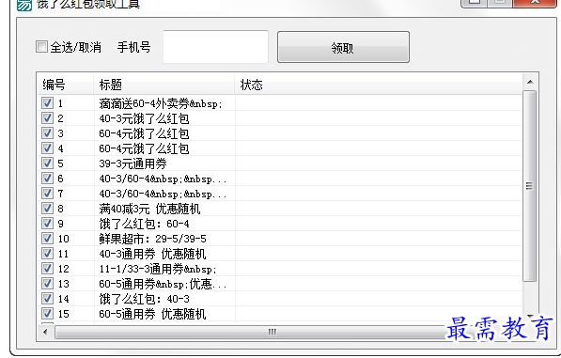Uncheck the checkbox for row 3
The height and width of the screenshot is (358, 561).
(47, 133)
